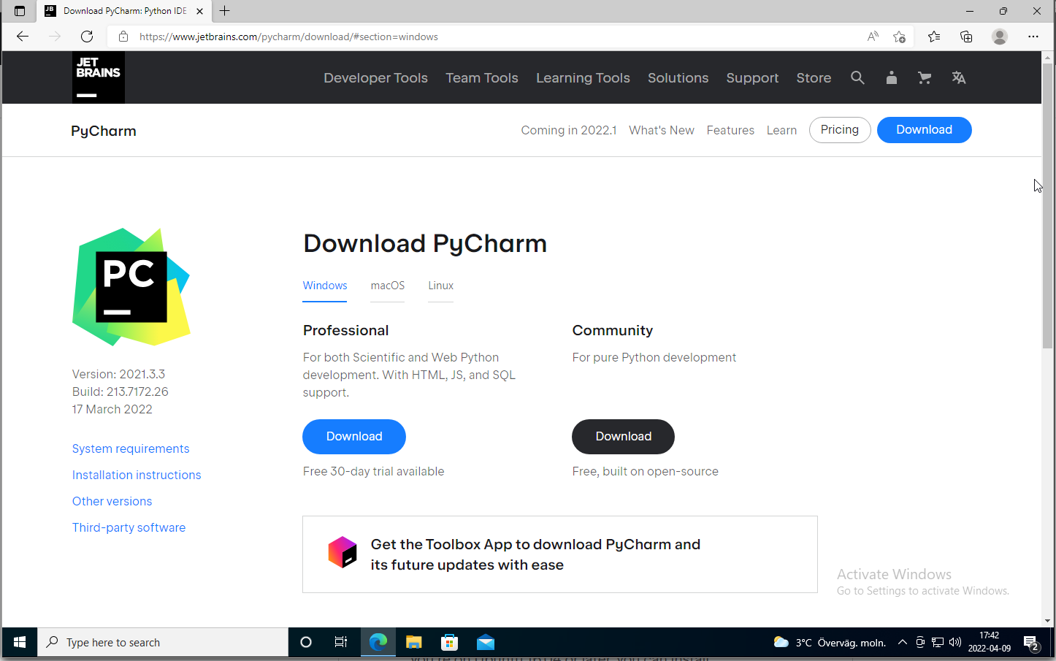This screenshot has height=661, width=1056.
Task: Open the Favorites list icon
Action: 934,37
